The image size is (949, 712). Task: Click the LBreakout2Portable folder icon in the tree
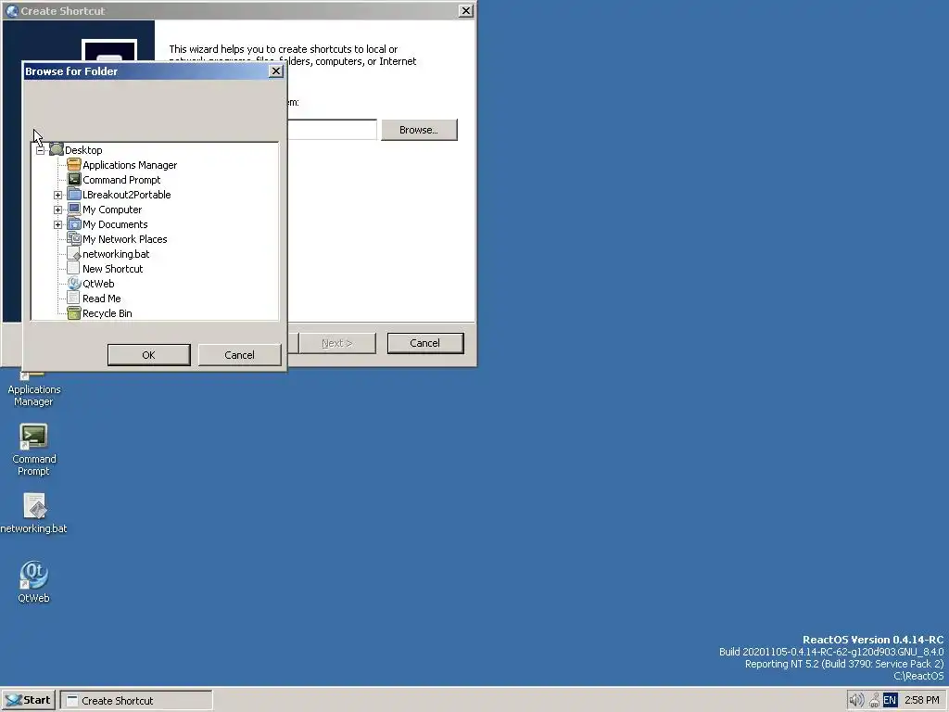(74, 195)
